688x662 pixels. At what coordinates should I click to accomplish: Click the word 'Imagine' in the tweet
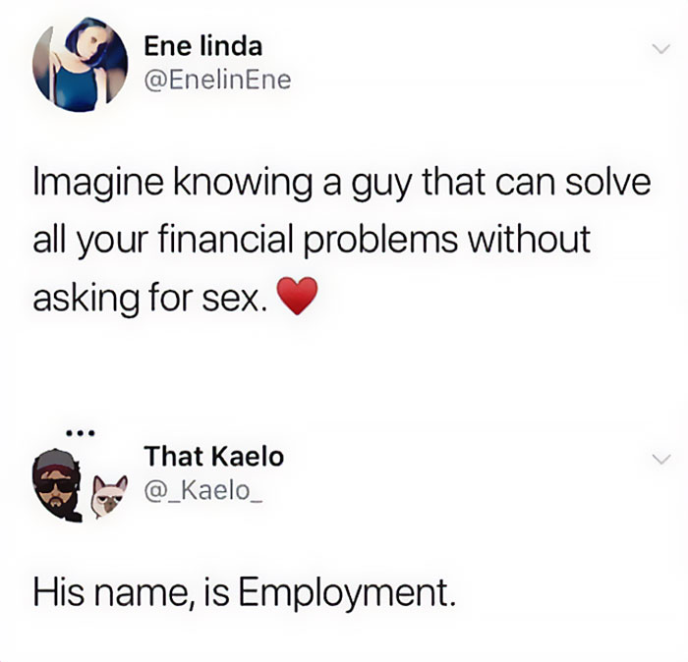[x=98, y=184]
